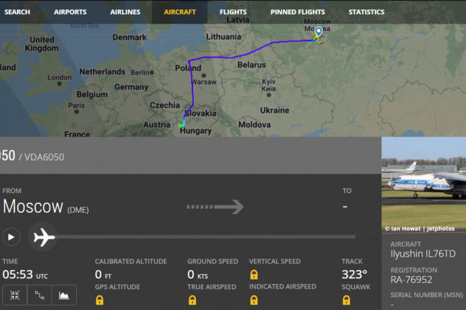Go to the Airlines tab
The image size is (466, 310).
click(x=125, y=12)
